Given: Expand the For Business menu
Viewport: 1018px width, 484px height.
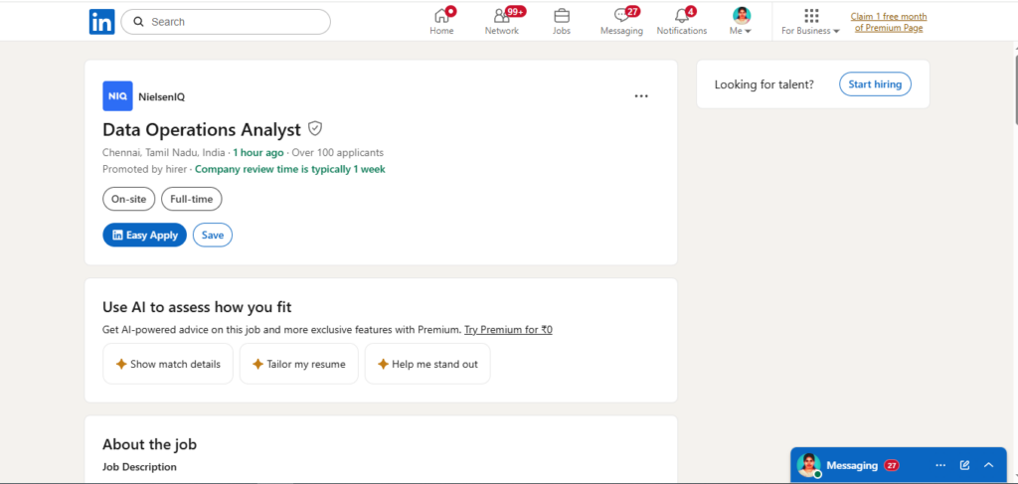Looking at the screenshot, I should coord(810,22).
